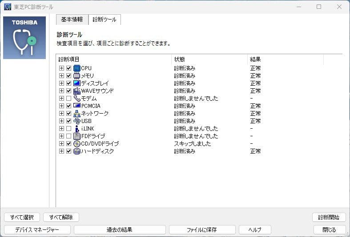Click the title bar application icon
This screenshot has width=350, height=237.
[8, 7]
